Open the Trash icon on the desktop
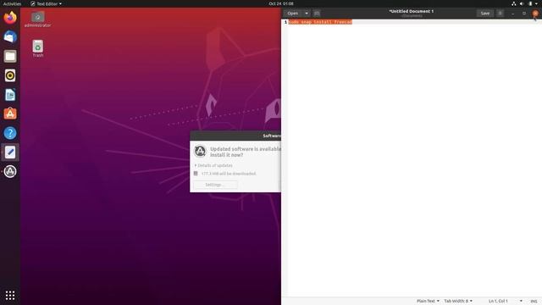Viewport: 542px width, 305px height. [x=37, y=48]
